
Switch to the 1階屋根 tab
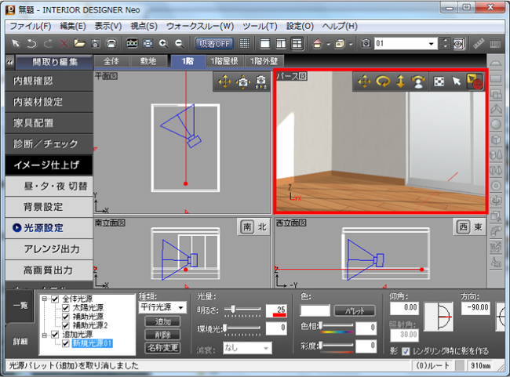click(224, 60)
